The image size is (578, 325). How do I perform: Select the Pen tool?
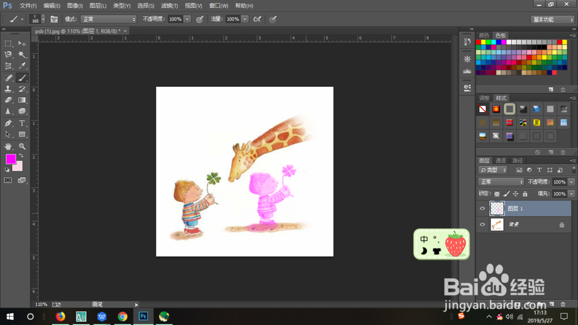coord(8,123)
